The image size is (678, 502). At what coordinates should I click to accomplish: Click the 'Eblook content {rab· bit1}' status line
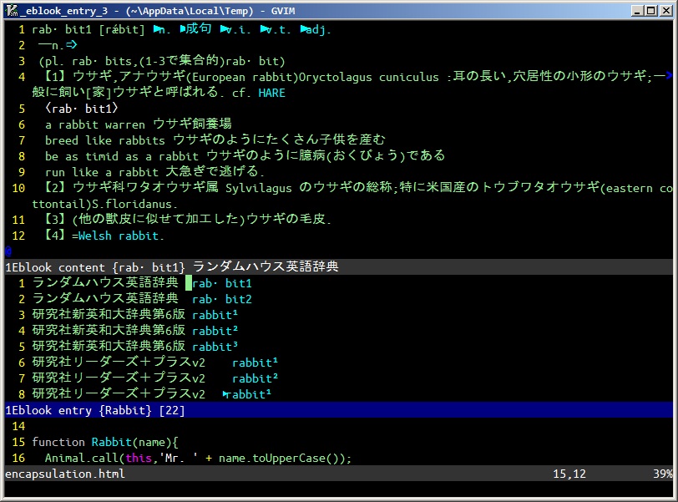pos(339,266)
